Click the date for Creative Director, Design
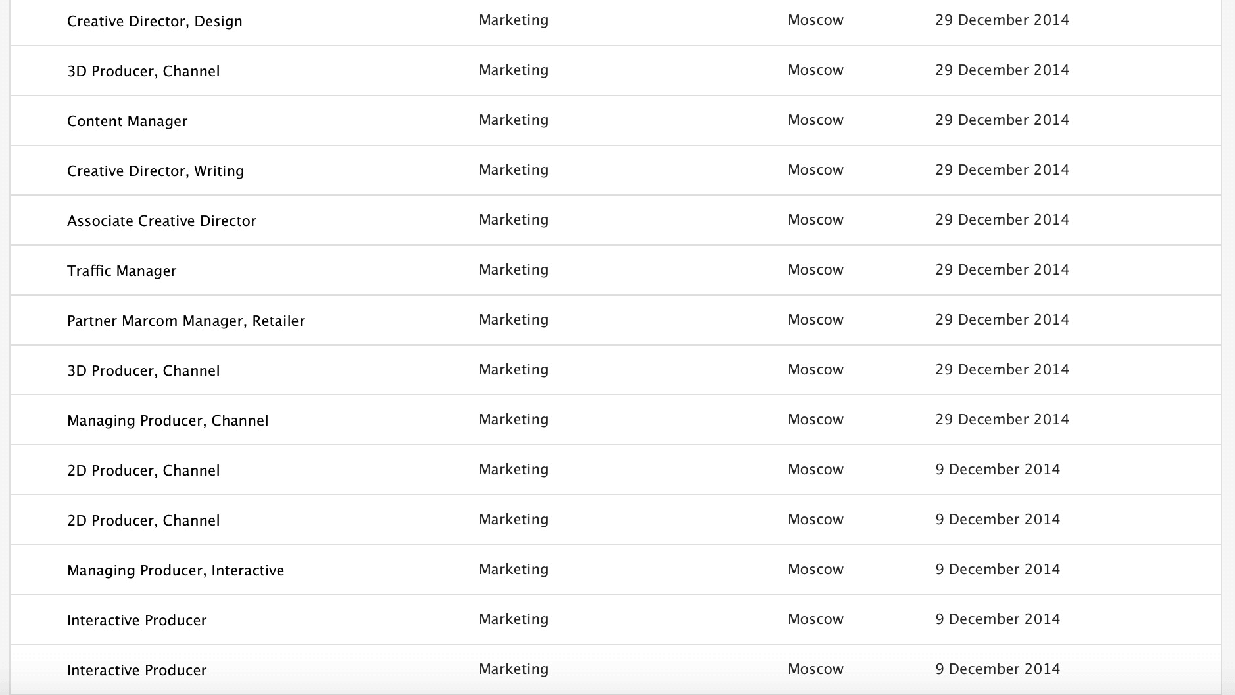 1002,20
